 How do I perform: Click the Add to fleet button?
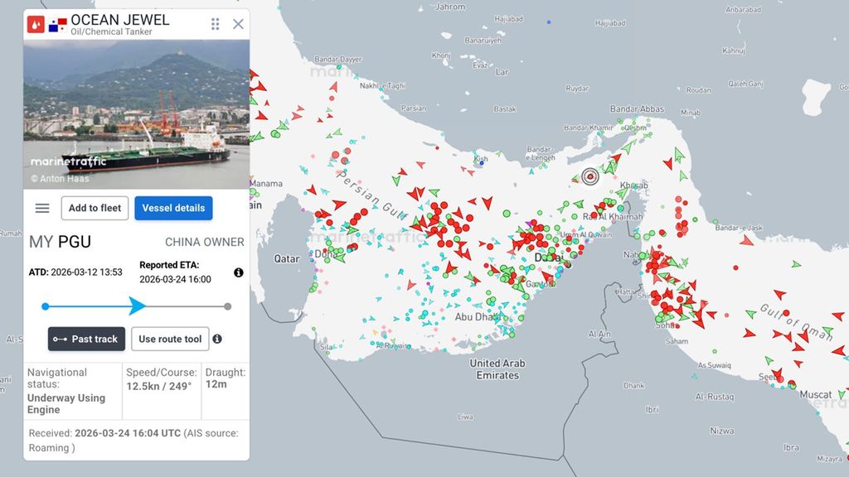tap(95, 208)
